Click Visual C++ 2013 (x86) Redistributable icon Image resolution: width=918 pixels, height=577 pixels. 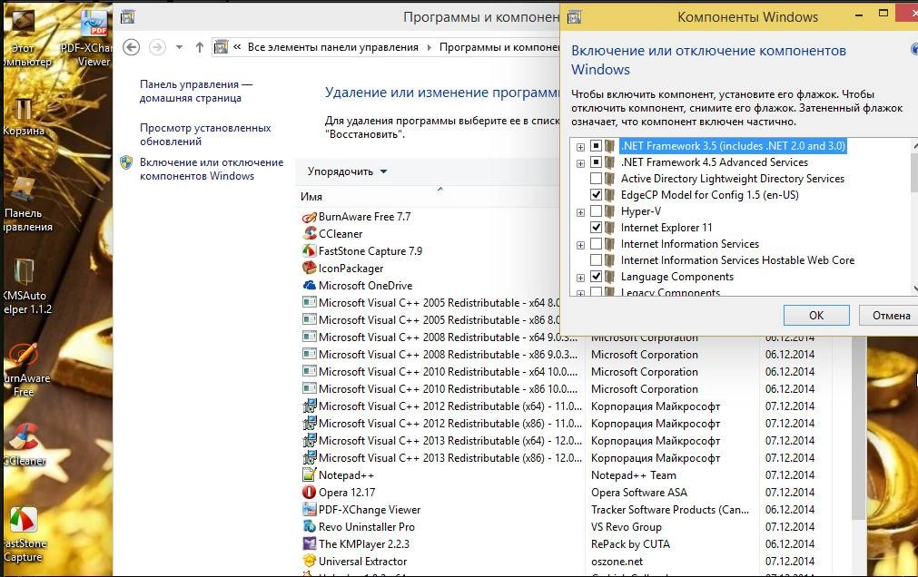(309, 457)
